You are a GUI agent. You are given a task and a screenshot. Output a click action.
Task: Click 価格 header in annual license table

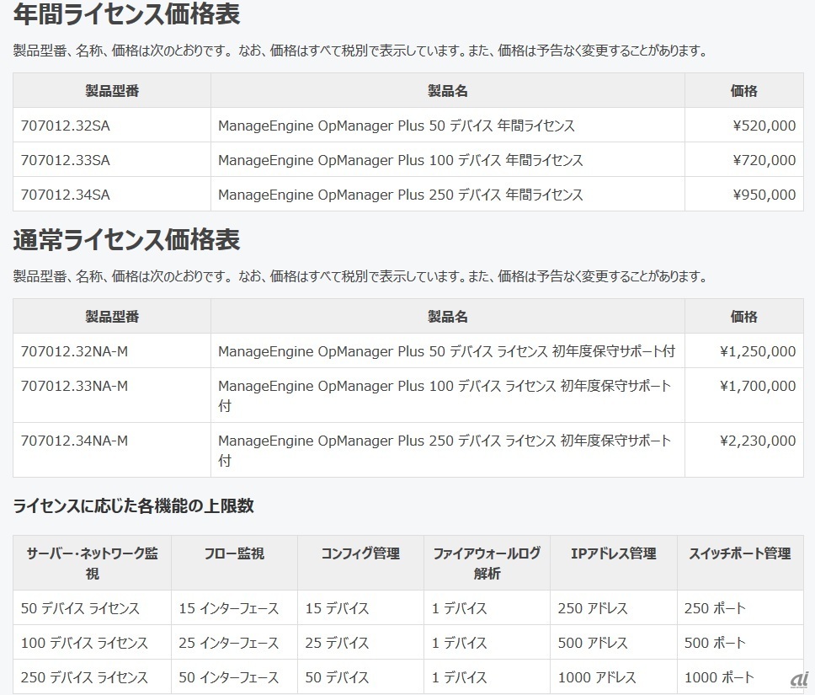point(743,91)
